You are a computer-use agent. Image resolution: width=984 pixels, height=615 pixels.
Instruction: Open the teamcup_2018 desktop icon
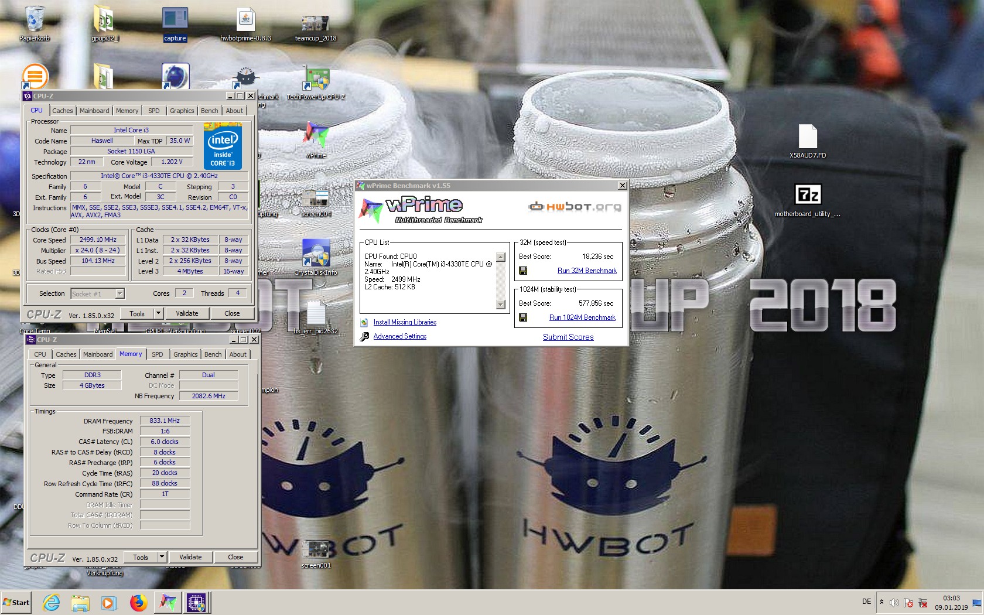[x=316, y=23]
